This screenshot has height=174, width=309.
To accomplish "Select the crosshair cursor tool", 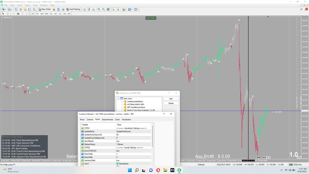I will (x=8, y=14).
